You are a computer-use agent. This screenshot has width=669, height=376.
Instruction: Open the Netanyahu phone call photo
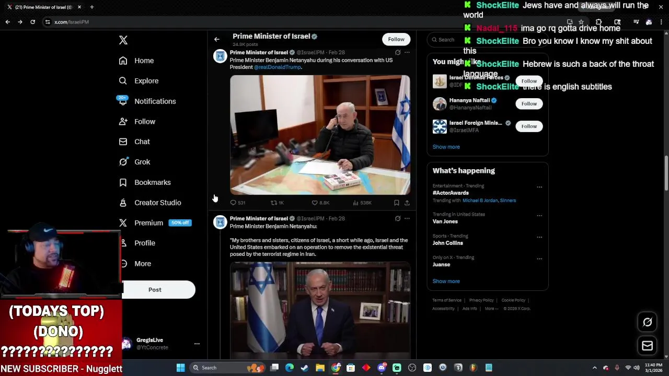click(x=320, y=135)
